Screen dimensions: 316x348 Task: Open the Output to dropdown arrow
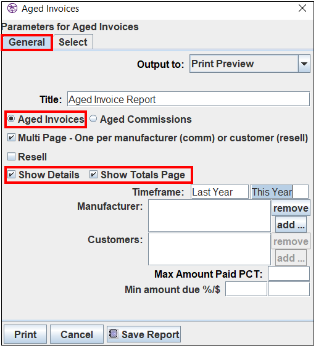pyautogui.click(x=304, y=64)
